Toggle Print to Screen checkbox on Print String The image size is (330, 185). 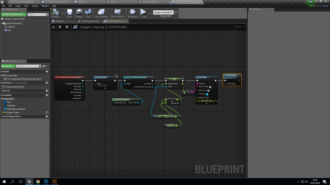click(x=210, y=87)
